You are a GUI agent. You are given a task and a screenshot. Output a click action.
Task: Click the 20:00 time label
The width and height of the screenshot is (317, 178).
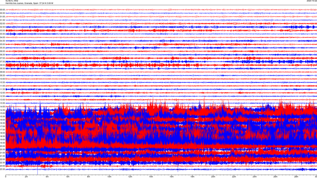pos(3,146)
